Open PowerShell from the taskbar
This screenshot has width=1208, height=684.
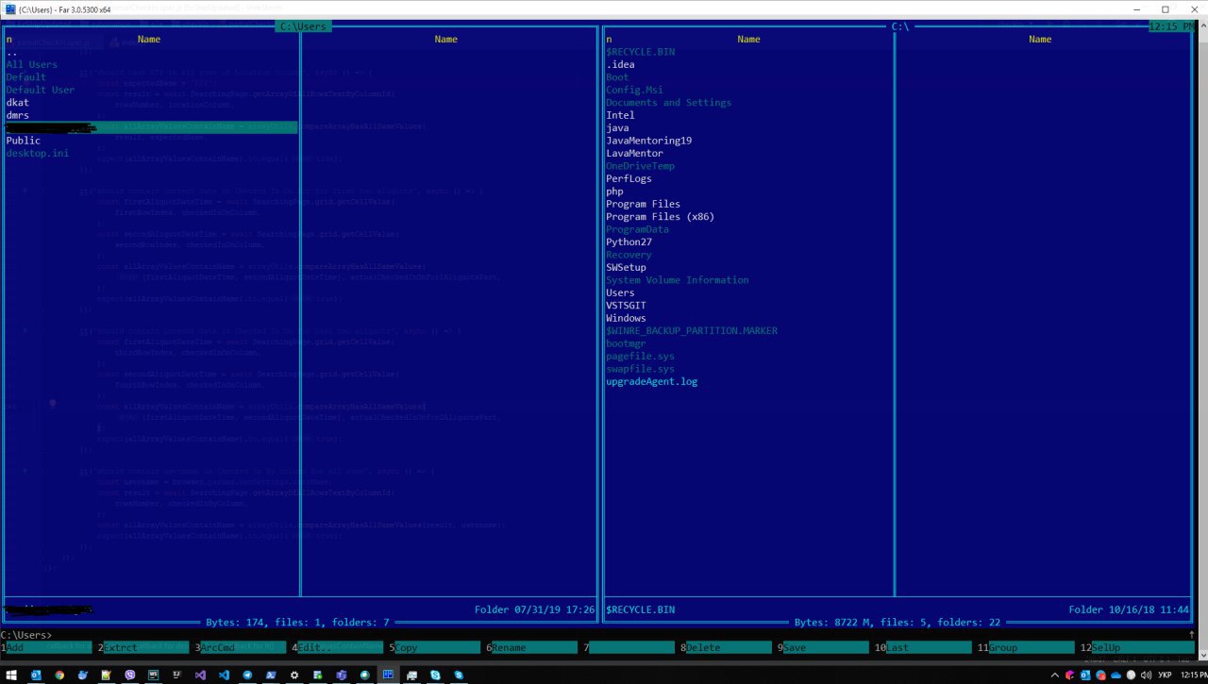click(x=271, y=676)
